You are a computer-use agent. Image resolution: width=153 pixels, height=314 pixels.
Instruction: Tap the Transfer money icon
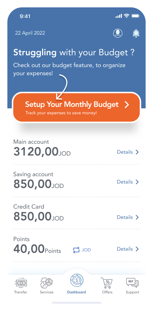click(21, 283)
